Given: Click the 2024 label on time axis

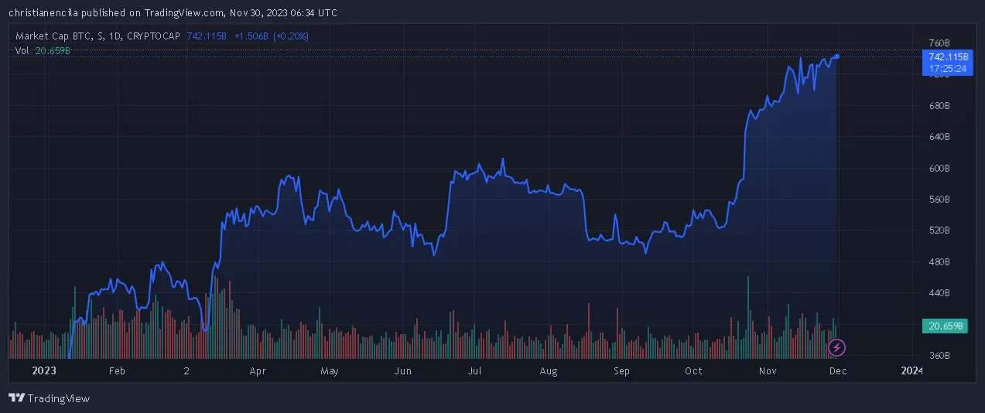Looking at the screenshot, I should pyautogui.click(x=912, y=371).
